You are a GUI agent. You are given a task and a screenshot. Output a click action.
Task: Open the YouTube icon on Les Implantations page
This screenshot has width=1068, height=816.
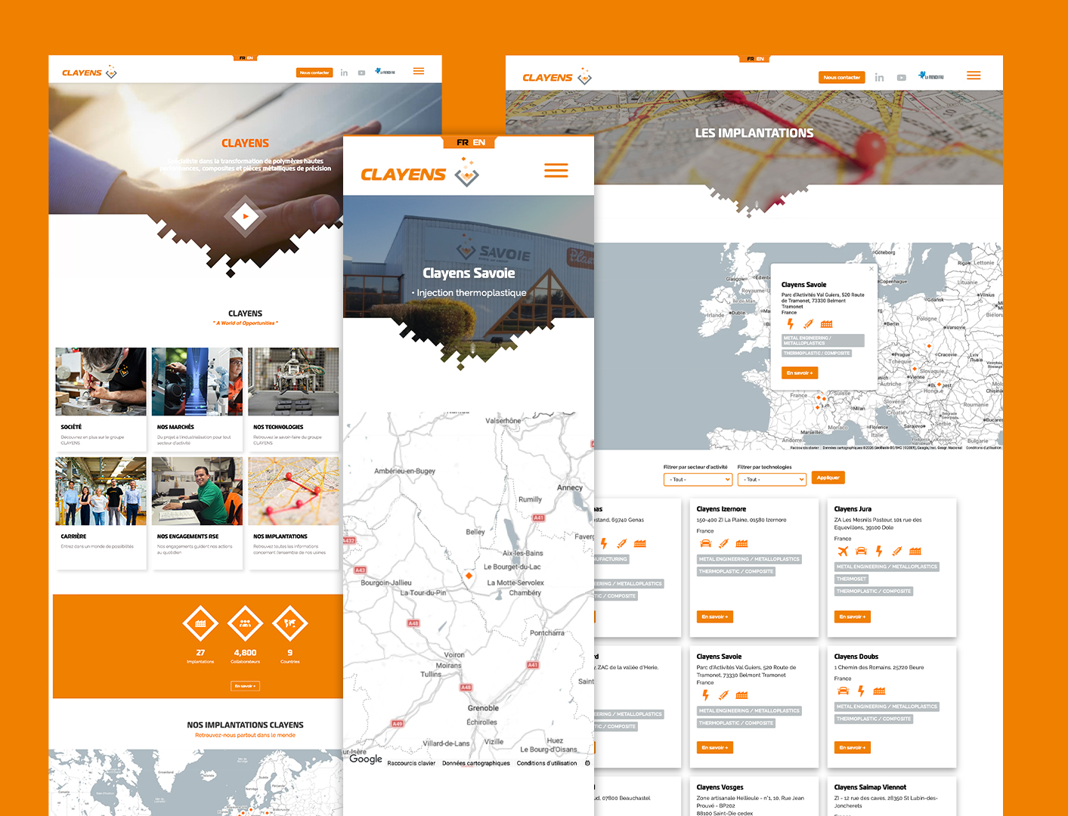click(x=901, y=77)
